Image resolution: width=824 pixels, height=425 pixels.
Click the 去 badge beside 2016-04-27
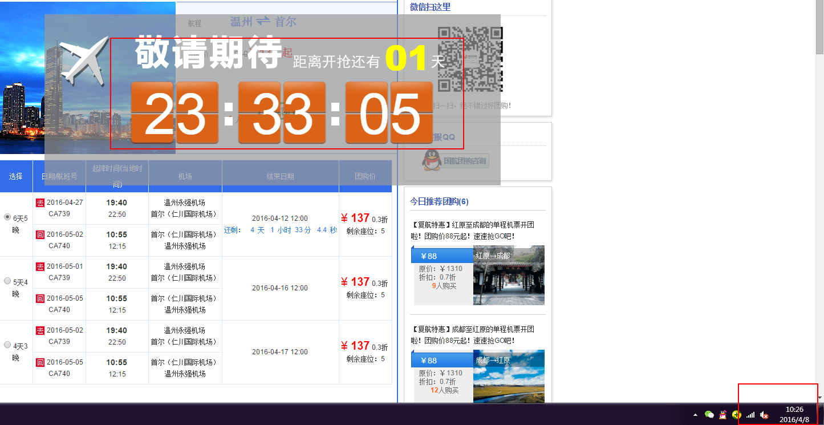pyautogui.click(x=40, y=203)
